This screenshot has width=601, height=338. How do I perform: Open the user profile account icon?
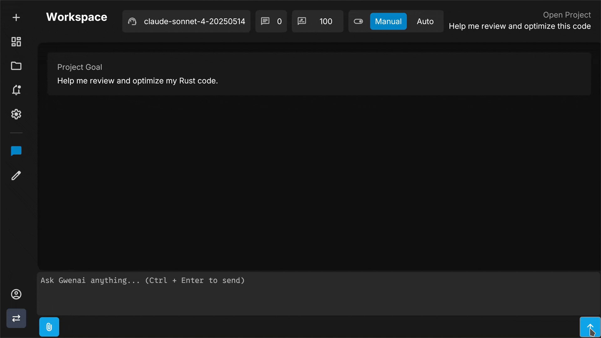pos(16,294)
